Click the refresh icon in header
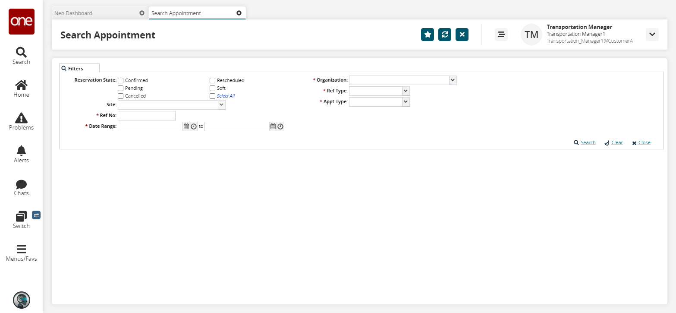Screen dimensions: 676x313 point(444,35)
